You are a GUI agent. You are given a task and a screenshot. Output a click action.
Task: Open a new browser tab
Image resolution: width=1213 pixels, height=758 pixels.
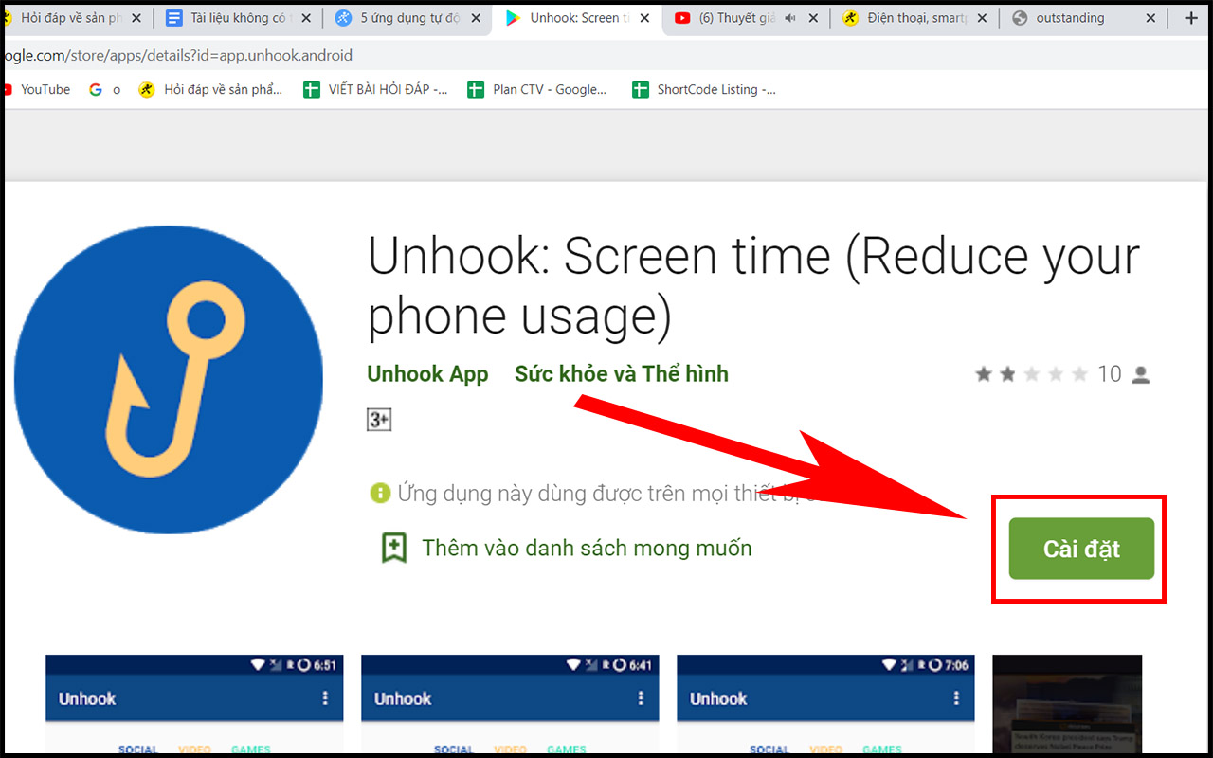coord(1192,18)
